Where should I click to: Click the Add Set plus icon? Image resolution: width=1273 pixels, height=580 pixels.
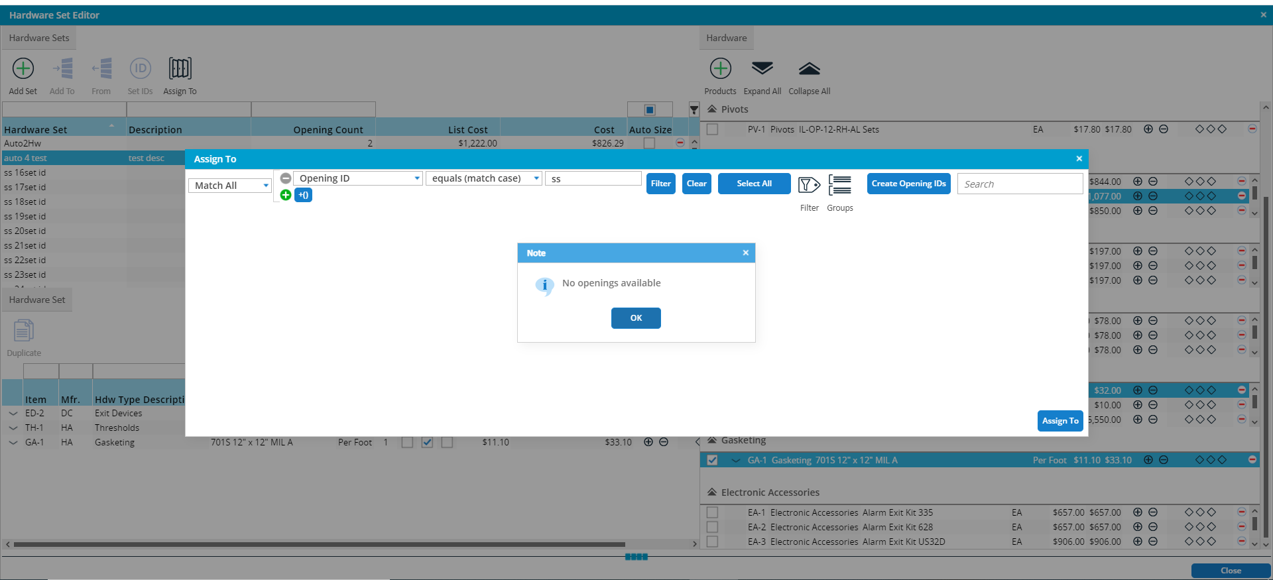(x=23, y=68)
